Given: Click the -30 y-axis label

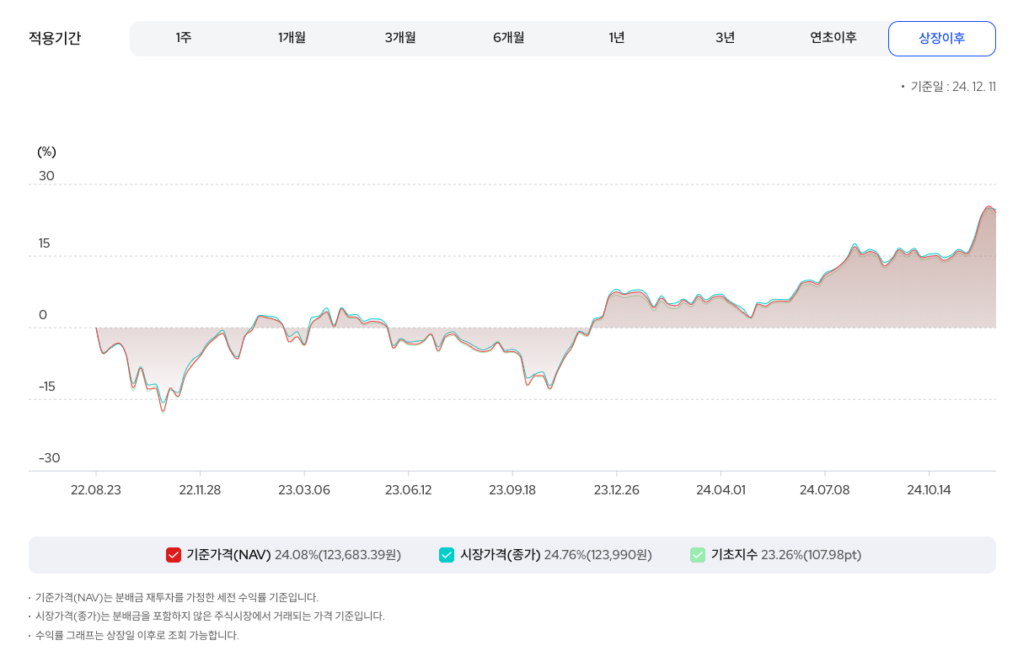Looking at the screenshot, I should [x=49, y=458].
